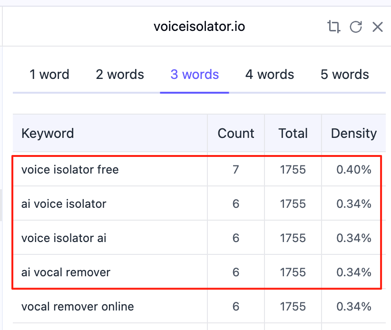Close the keyword density panel
Image resolution: width=391 pixels, height=330 pixels.
(x=377, y=27)
